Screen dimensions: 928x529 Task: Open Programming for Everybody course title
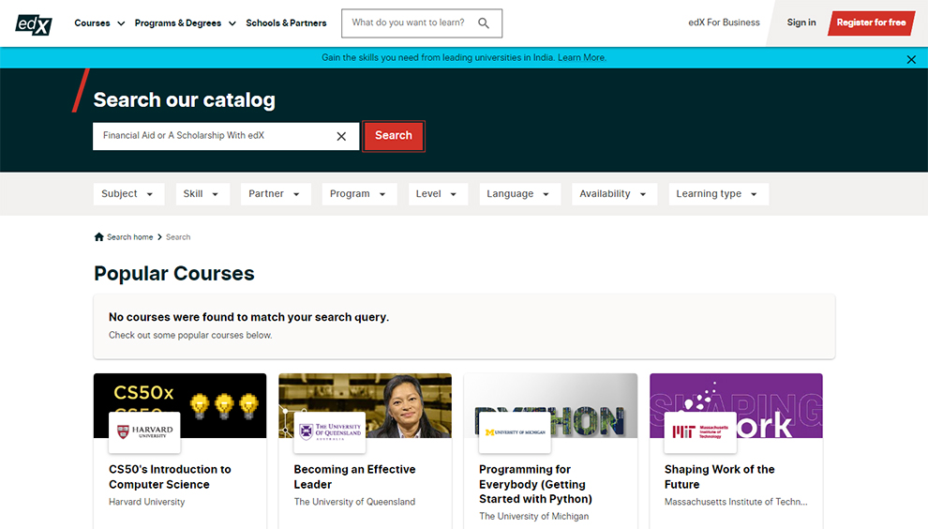535,484
